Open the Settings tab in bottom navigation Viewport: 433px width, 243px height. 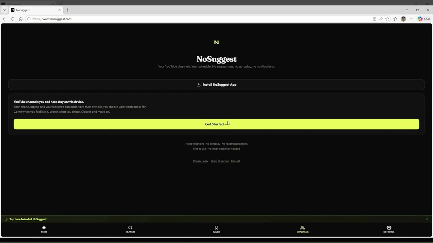coord(389,229)
